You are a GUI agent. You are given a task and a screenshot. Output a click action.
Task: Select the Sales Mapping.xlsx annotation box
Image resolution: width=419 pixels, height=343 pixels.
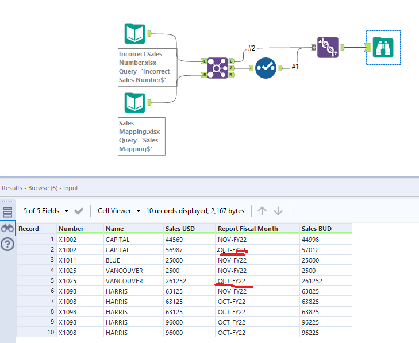[141, 136]
